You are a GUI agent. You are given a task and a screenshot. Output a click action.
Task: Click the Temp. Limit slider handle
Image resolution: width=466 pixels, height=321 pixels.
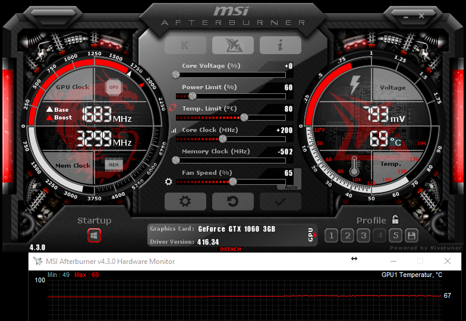(244, 118)
